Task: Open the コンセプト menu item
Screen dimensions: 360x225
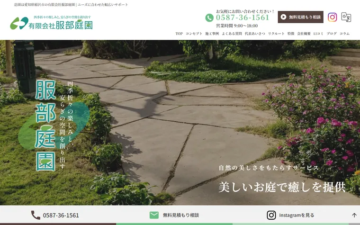Action: coord(194,34)
